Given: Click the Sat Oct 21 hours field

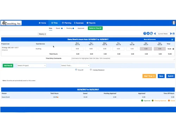Looking at the screenshot, I should (146, 49).
